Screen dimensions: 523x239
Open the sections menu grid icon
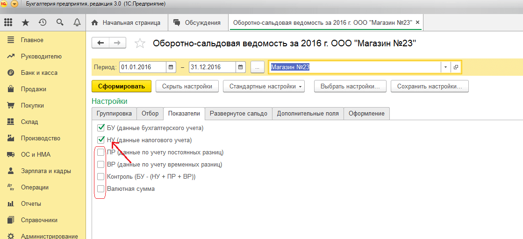tap(8, 22)
